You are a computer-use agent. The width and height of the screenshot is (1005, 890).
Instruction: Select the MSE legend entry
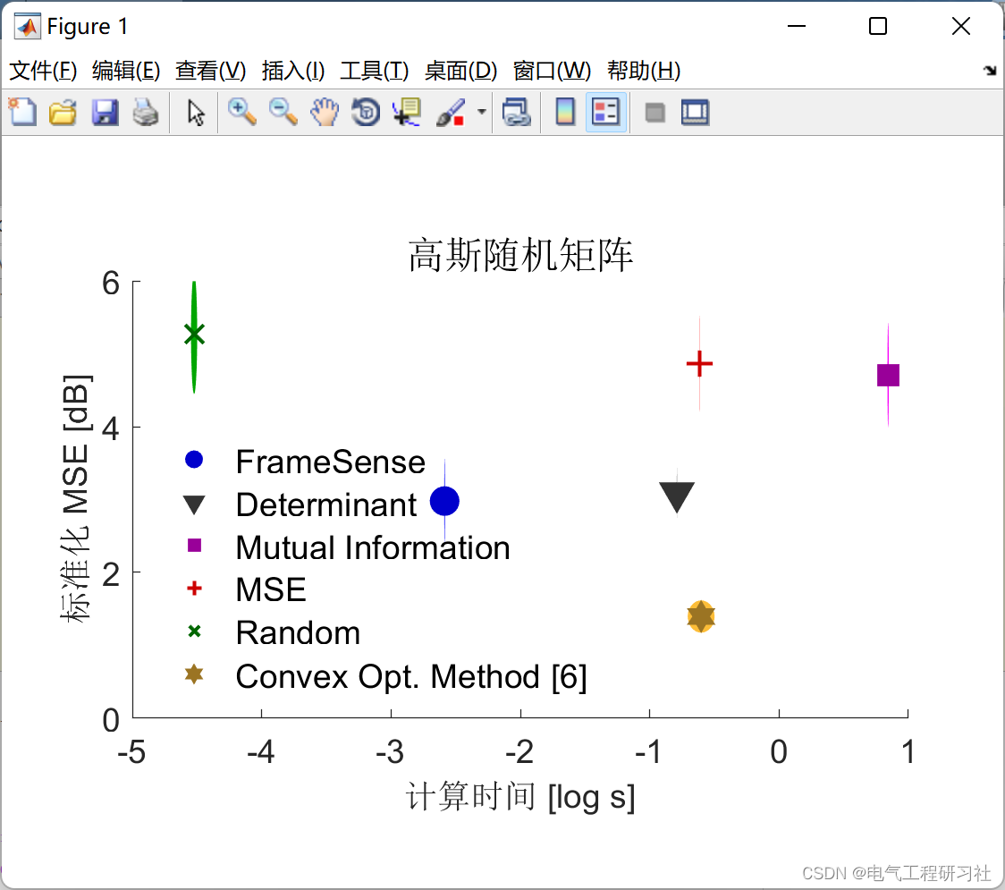click(x=245, y=590)
